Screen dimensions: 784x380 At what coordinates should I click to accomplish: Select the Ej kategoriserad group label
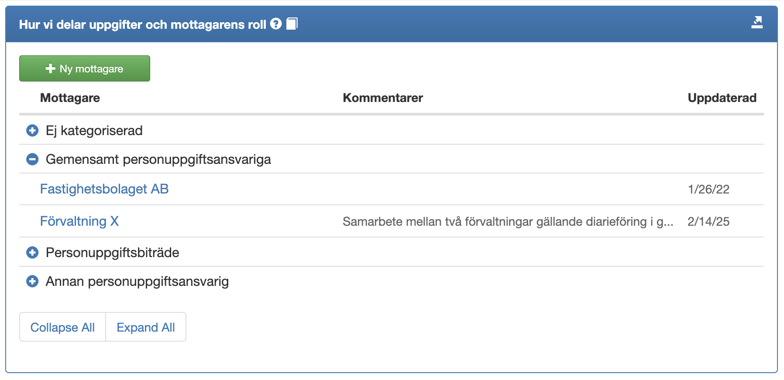(x=94, y=131)
